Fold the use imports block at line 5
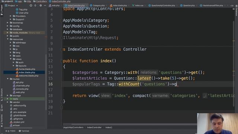238x134 pixels. tap(61, 20)
